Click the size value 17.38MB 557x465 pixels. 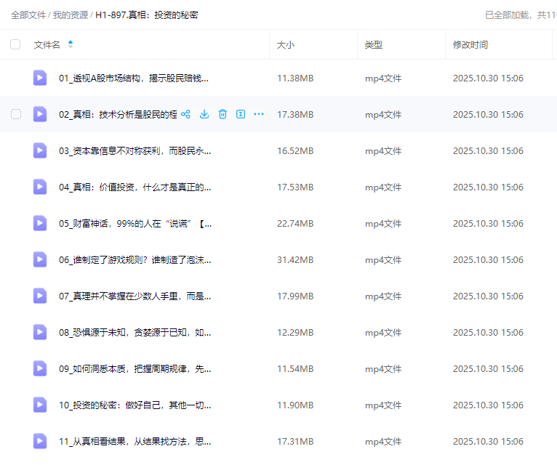(295, 114)
